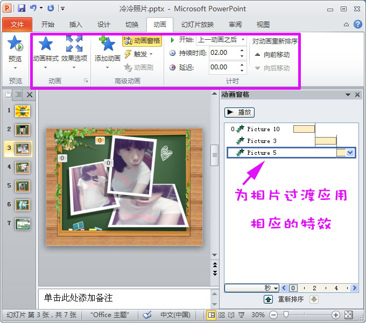Open the 动画 group dialog launcher
Screen dimensions: 366x323
pyautogui.click(x=86, y=81)
